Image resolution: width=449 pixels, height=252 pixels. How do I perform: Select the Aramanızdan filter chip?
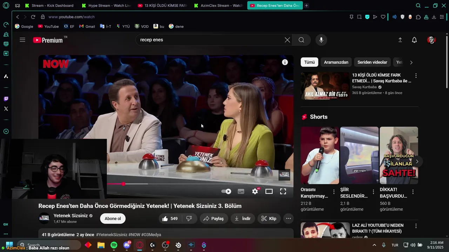[x=336, y=62]
